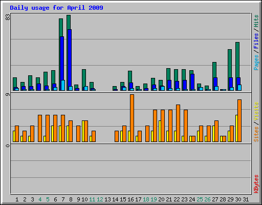Click the day 10 label on the axis
The width and height of the screenshot is (262, 205).
(84, 199)
